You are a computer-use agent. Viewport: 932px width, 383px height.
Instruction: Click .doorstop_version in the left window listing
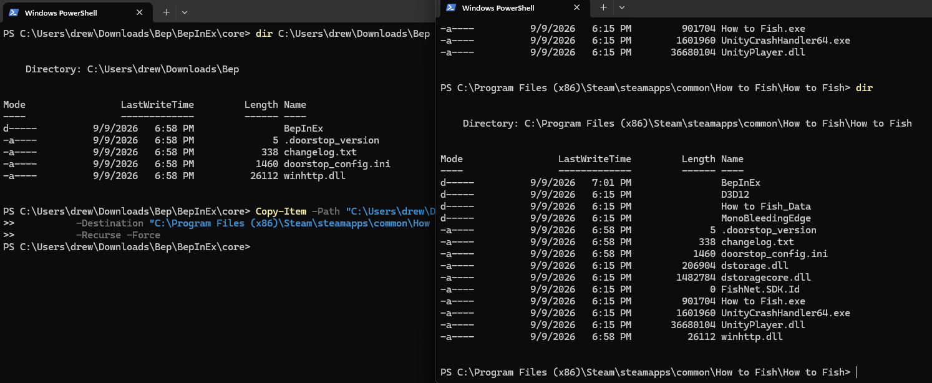[x=331, y=140]
